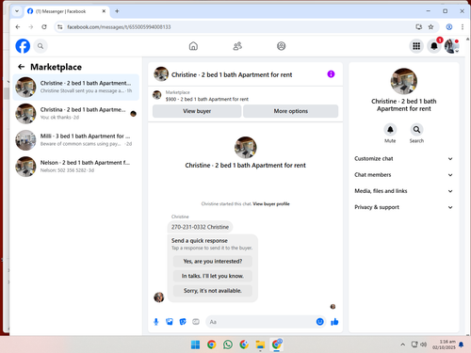Expand the Privacy & support section

click(403, 207)
